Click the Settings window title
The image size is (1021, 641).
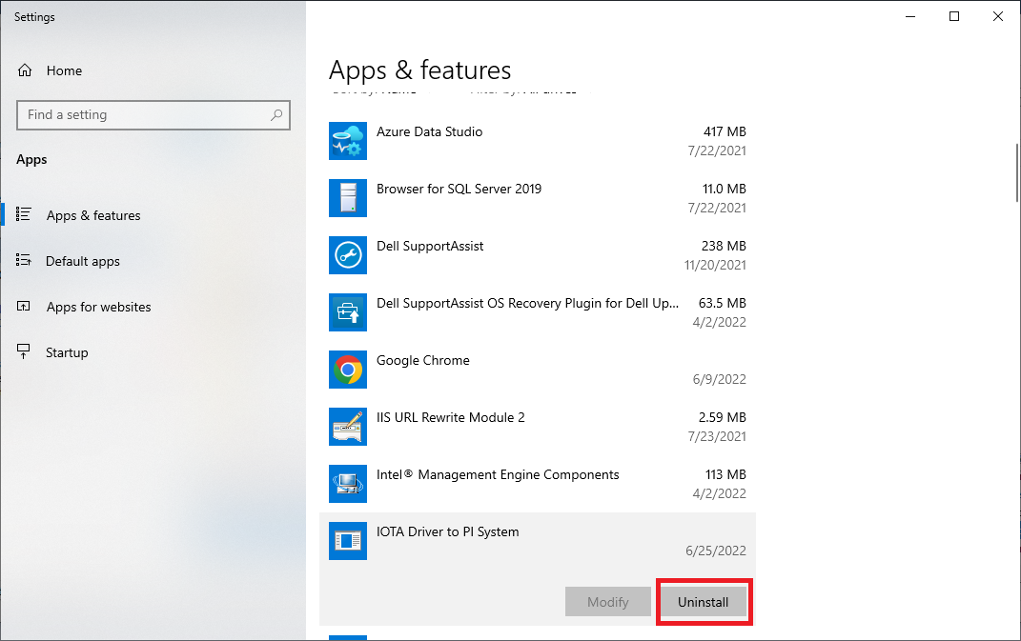coord(34,17)
